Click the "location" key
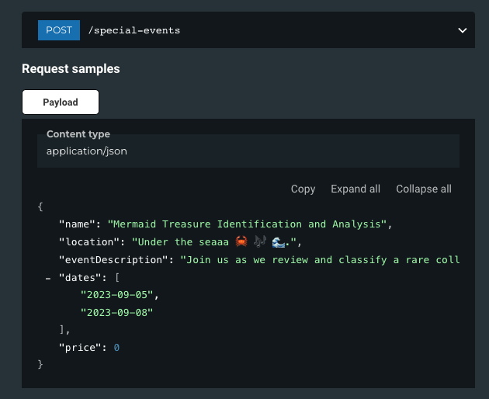 coord(89,242)
